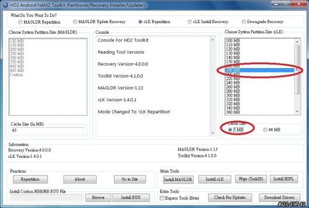Click the custom RUU file path field
Viewport: 309px width, 208px height.
[47, 197]
